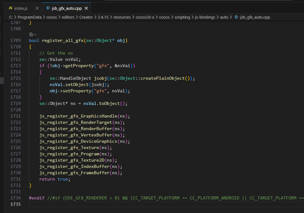Click the register_all_gfx function name
The image size is (304, 213).
pos(63,40)
